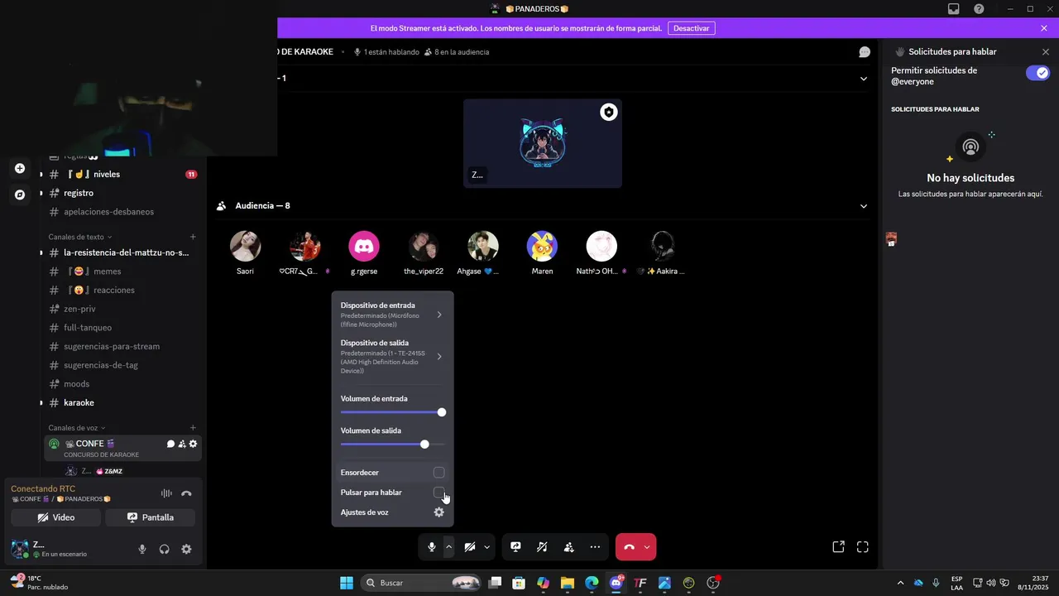Disconnect from voice in RTC panel
Viewport: 1059px width, 596px height.
(x=186, y=493)
